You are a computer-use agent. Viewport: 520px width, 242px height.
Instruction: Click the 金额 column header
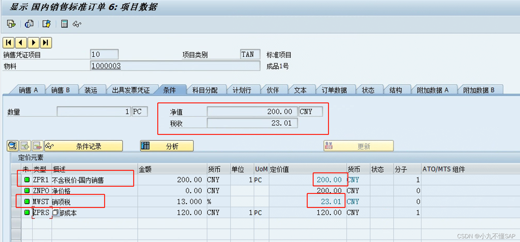(172, 169)
